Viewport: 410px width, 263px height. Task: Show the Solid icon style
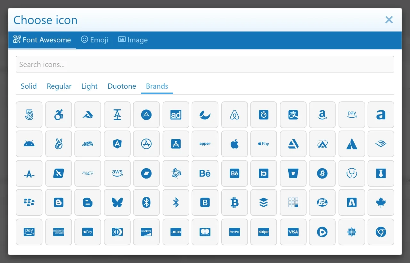pyautogui.click(x=29, y=86)
